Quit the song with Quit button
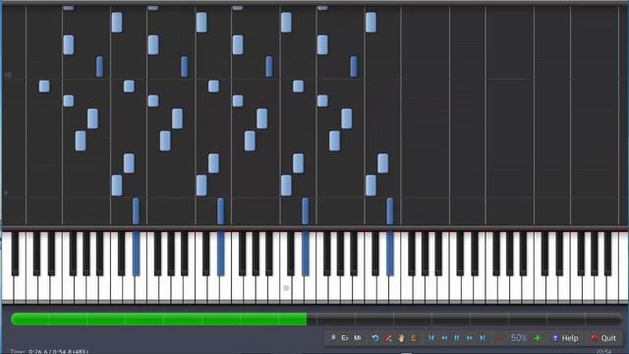Image resolution: width=629 pixels, height=354 pixels. click(603, 338)
